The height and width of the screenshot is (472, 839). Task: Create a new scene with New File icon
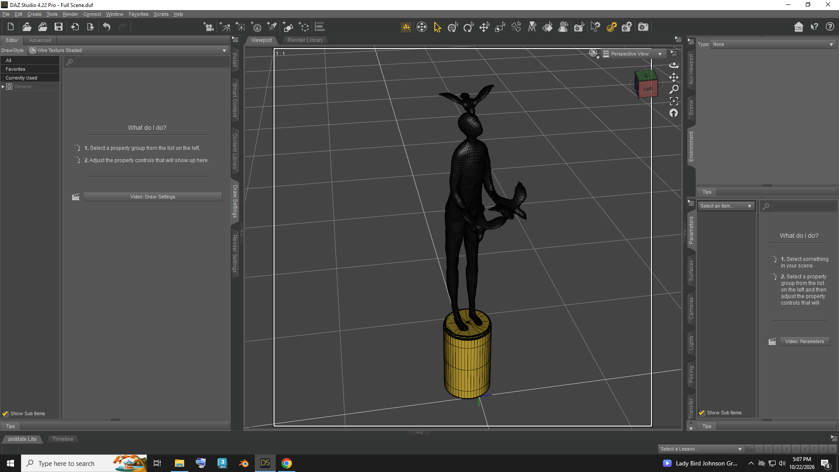(10, 27)
